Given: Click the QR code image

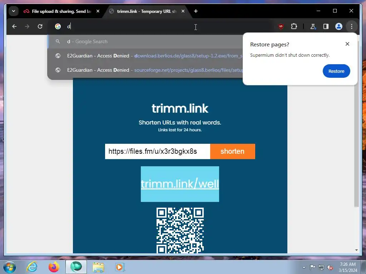Looking at the screenshot, I should tap(180, 230).
